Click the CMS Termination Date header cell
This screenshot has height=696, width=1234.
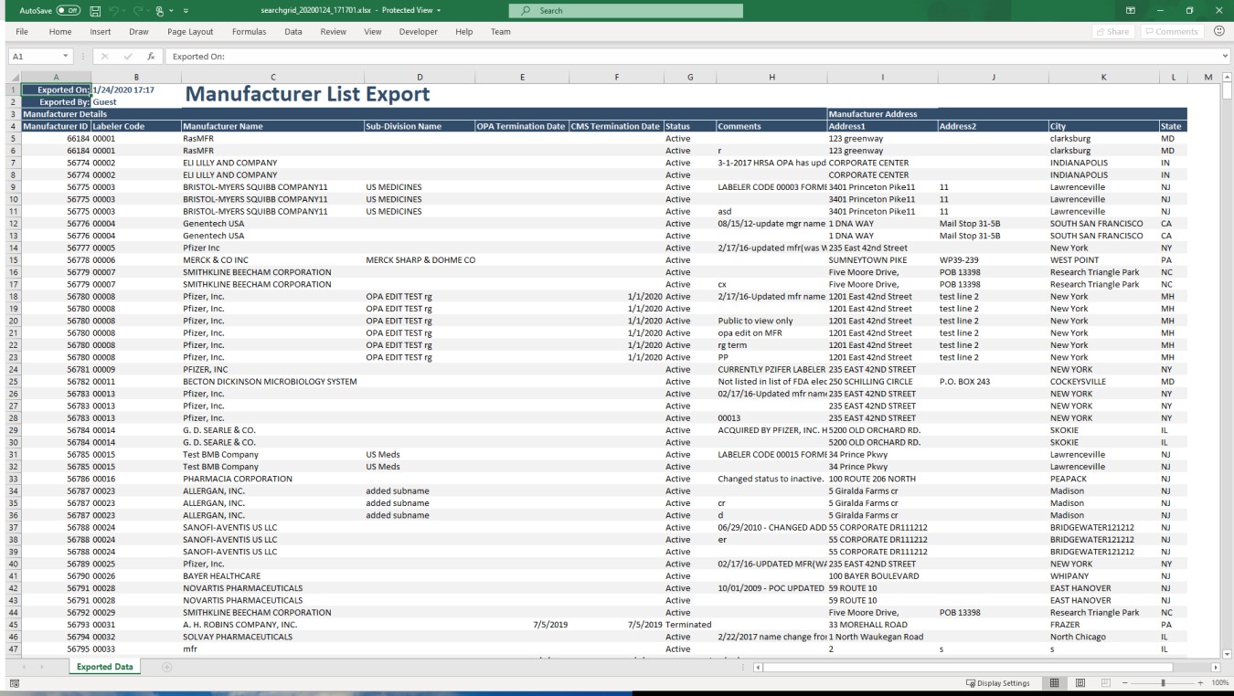(x=615, y=126)
